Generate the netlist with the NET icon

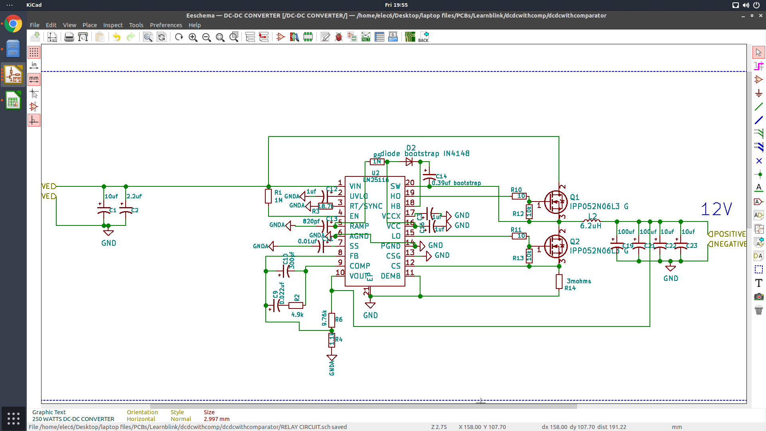click(x=366, y=37)
